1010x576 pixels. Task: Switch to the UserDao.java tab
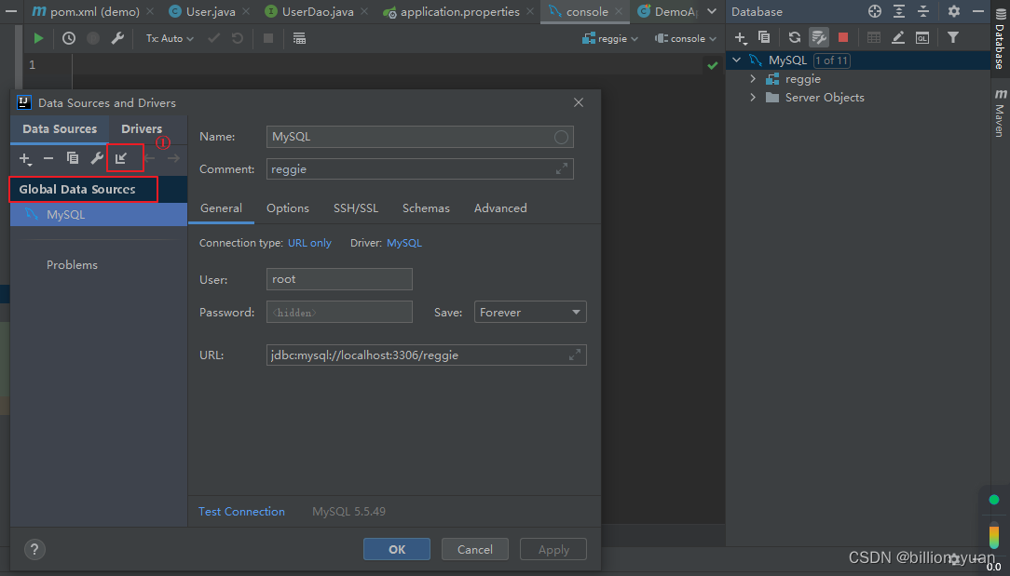(x=318, y=11)
